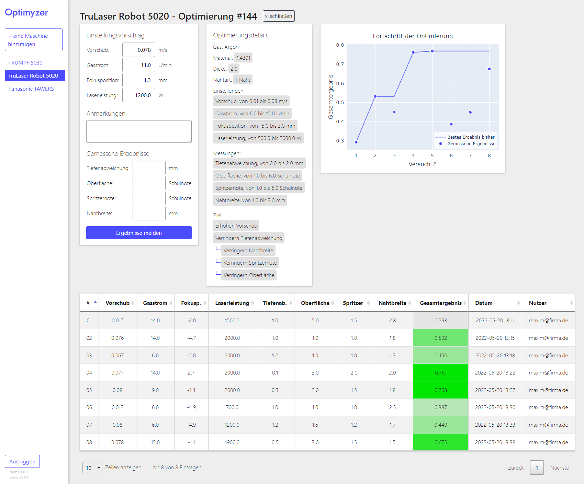
Task: Sort table by Oberfläche column
Action: (x=315, y=303)
